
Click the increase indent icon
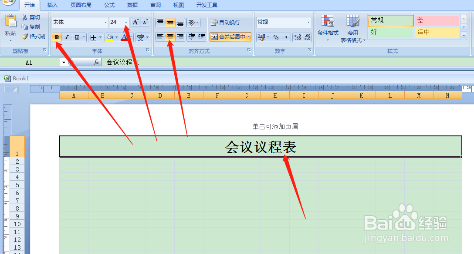coord(202,37)
